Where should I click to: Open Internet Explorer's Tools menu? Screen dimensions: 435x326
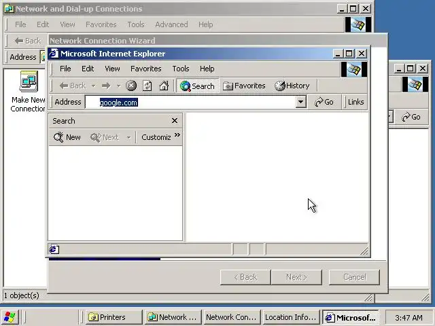pos(181,69)
